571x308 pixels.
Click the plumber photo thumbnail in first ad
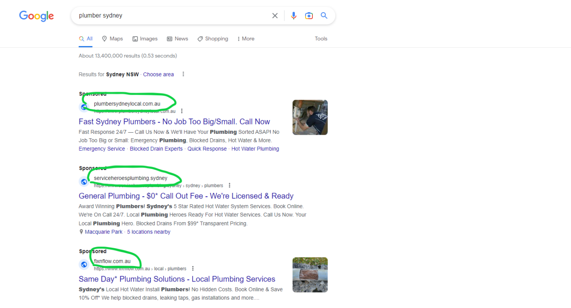point(310,117)
